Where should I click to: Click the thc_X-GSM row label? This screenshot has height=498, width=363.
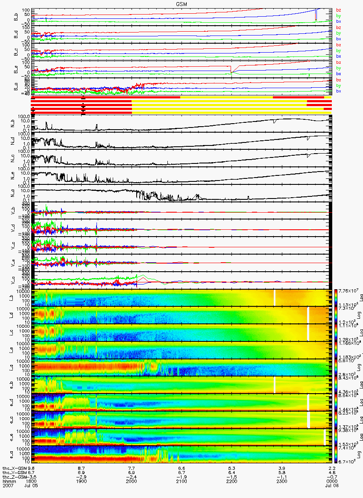[x=15, y=468]
